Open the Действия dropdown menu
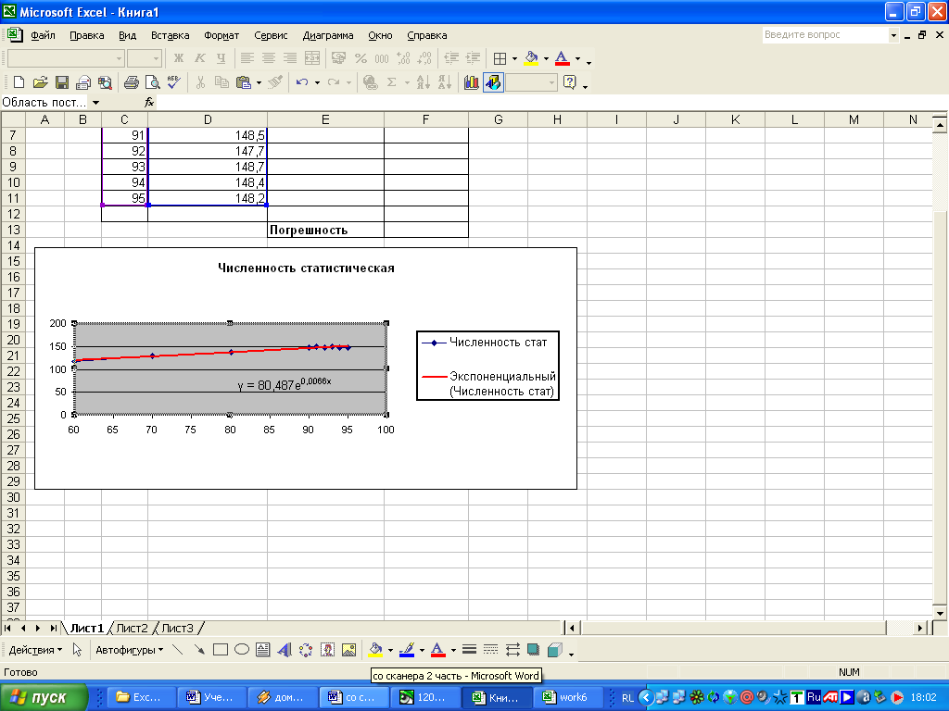This screenshot has height=711, width=949. (x=35, y=650)
